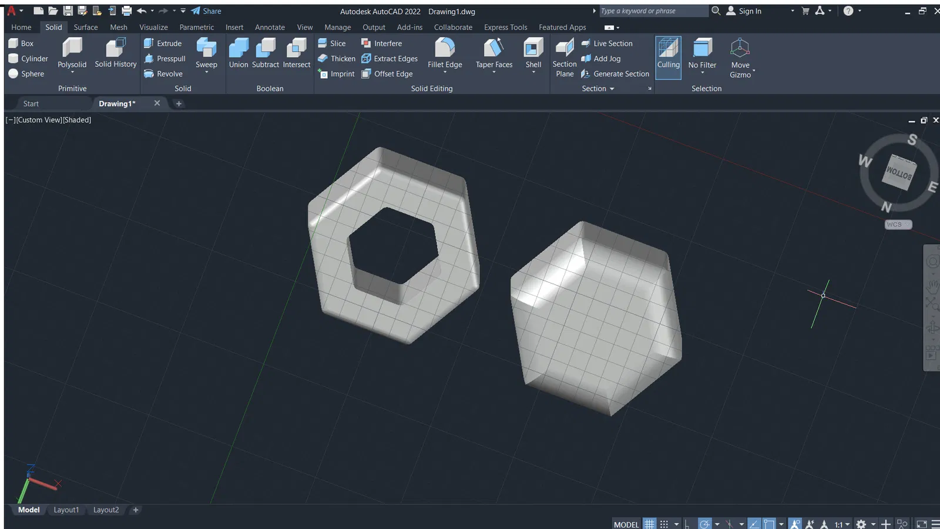Image resolution: width=940 pixels, height=529 pixels.
Task: Open the Express Tools ribbon tab
Action: click(506, 27)
